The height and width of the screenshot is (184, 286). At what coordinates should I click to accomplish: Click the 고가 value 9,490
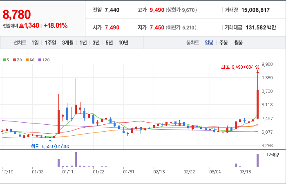coord(157,10)
